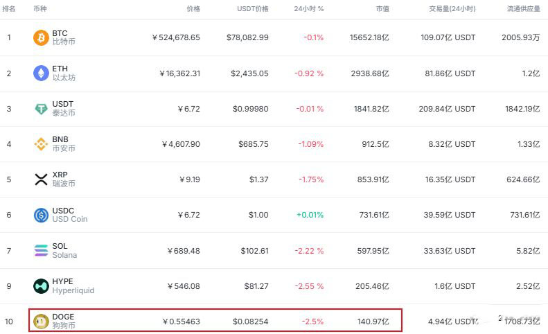
Task: Select BNB price ¥4,607.90
Action: pos(181,144)
